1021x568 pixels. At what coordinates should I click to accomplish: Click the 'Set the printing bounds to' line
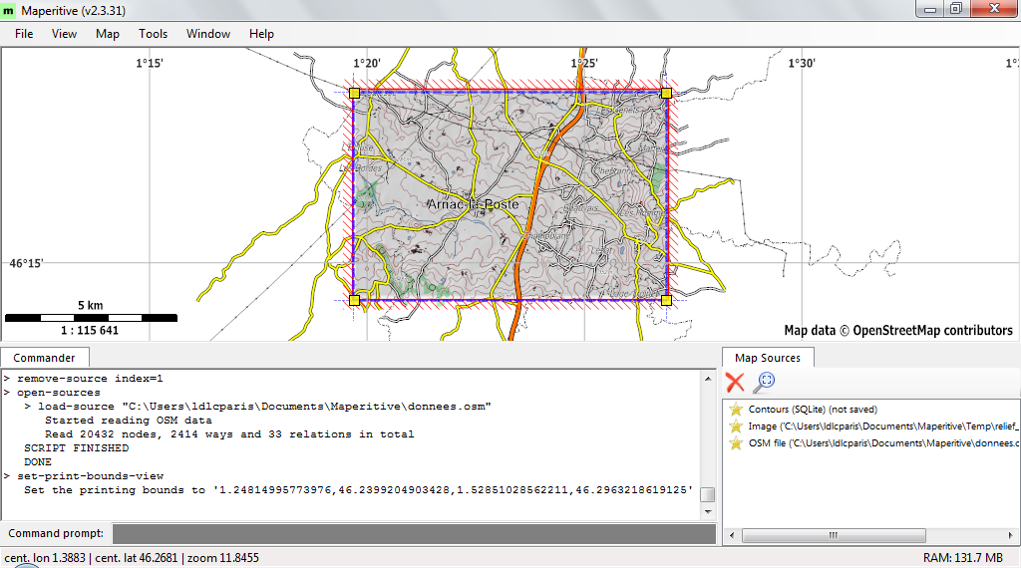coord(358,490)
